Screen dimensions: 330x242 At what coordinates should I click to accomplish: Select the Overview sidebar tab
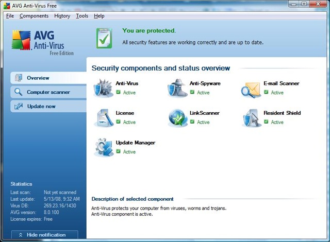point(48,78)
